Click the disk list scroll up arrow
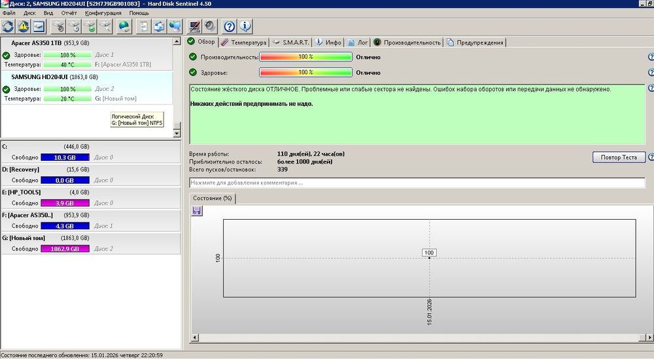654x359 pixels. pyautogui.click(x=177, y=41)
